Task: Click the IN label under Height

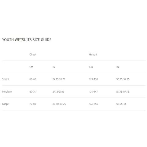Action: tap(118, 67)
